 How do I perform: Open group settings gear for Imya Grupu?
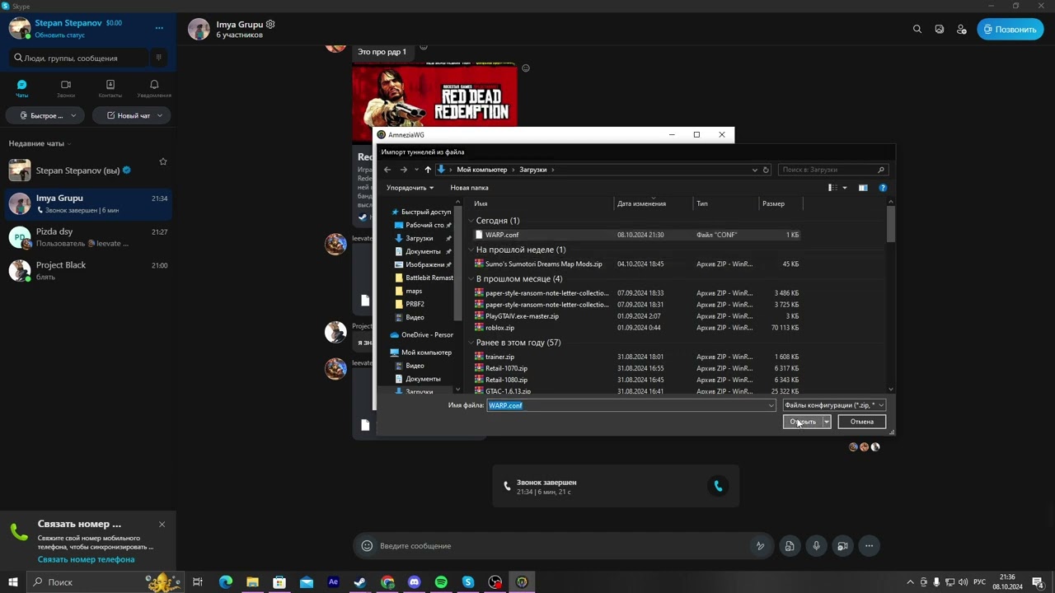[270, 25]
